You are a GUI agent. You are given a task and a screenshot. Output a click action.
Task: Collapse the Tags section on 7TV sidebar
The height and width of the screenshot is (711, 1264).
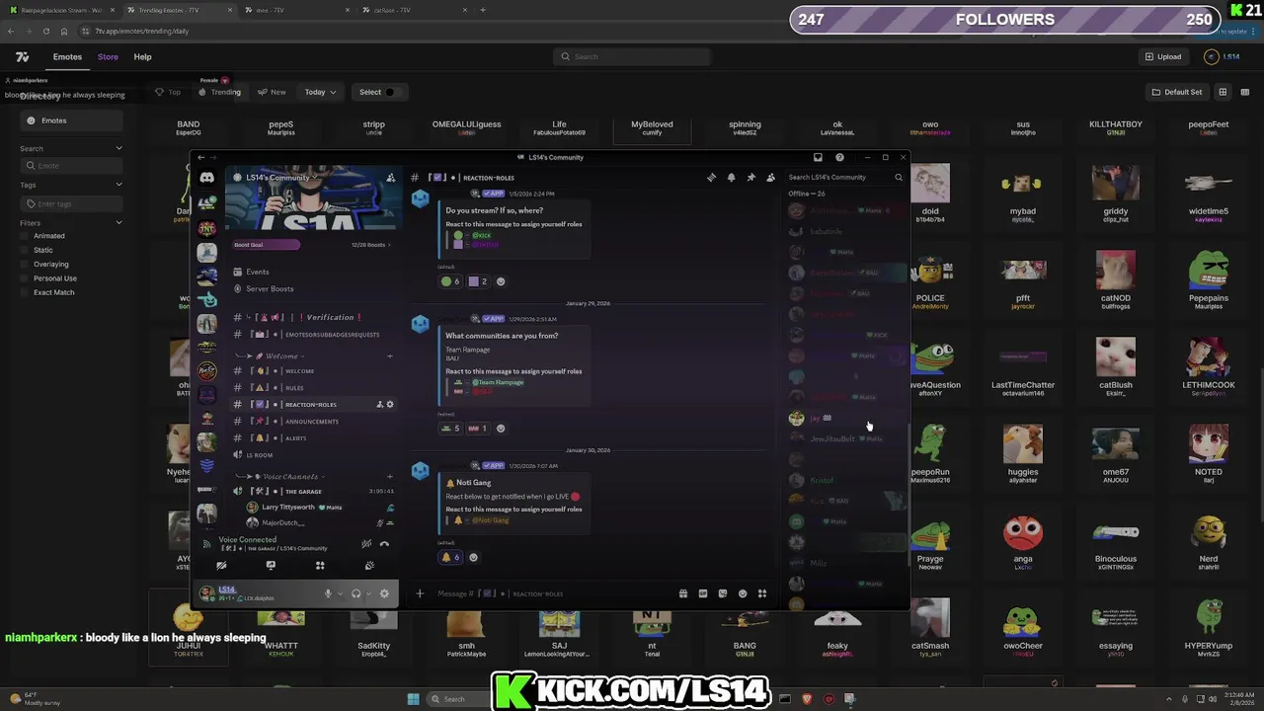[x=118, y=184]
